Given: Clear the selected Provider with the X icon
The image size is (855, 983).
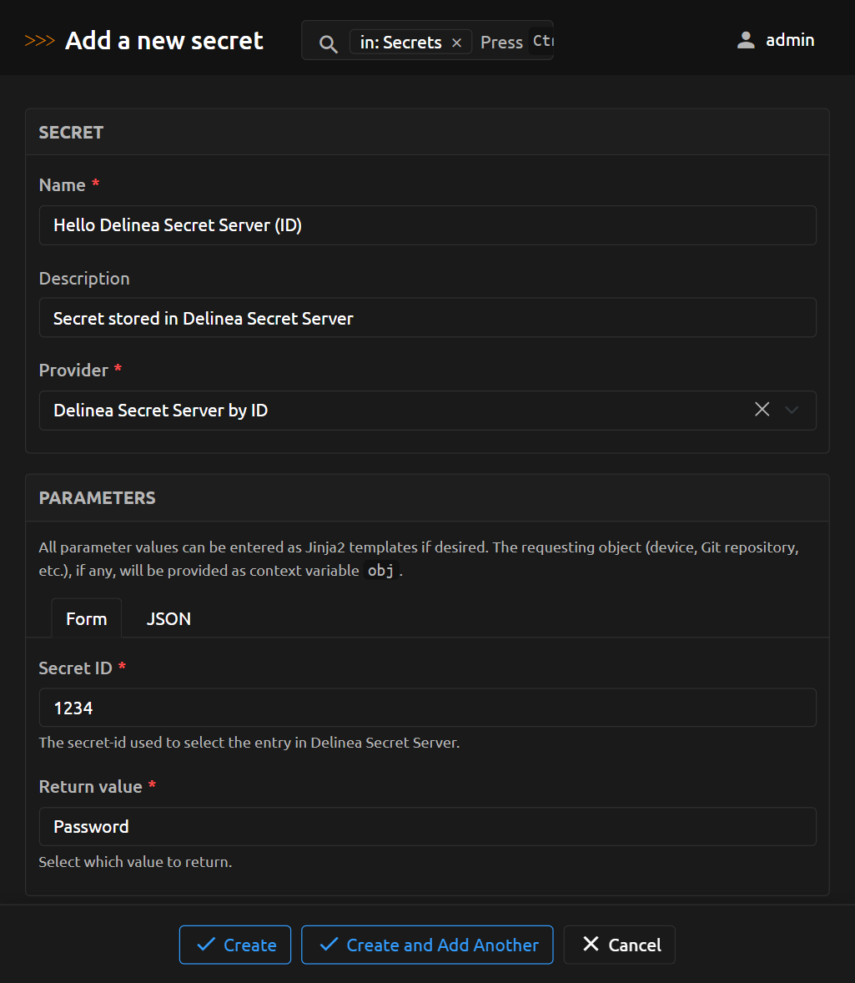Looking at the screenshot, I should tap(762, 410).
